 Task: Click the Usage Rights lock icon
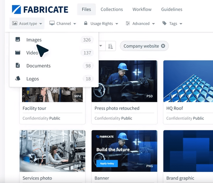86,23
